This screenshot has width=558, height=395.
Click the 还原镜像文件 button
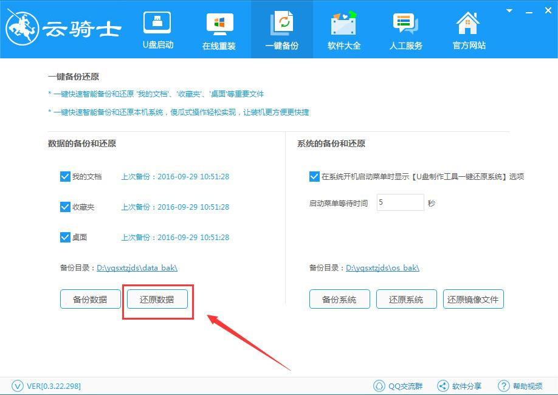click(x=474, y=299)
